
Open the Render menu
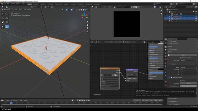13,4
